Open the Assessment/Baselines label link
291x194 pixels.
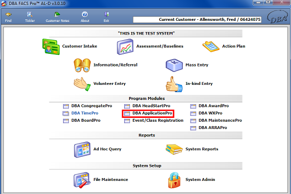(160, 46)
